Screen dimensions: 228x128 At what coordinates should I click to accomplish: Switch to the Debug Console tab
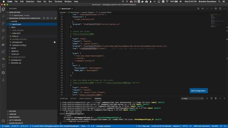pyautogui.click(x=85, y=98)
